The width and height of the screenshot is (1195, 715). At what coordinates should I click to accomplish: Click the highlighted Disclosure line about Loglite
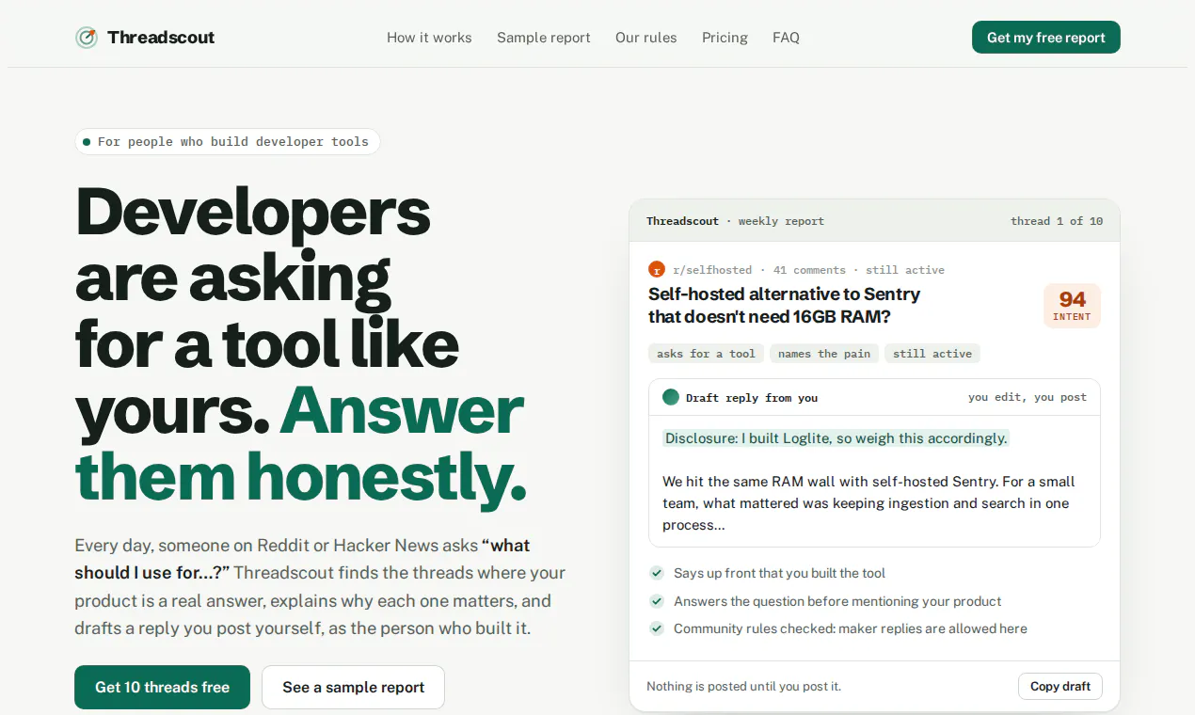coord(836,438)
